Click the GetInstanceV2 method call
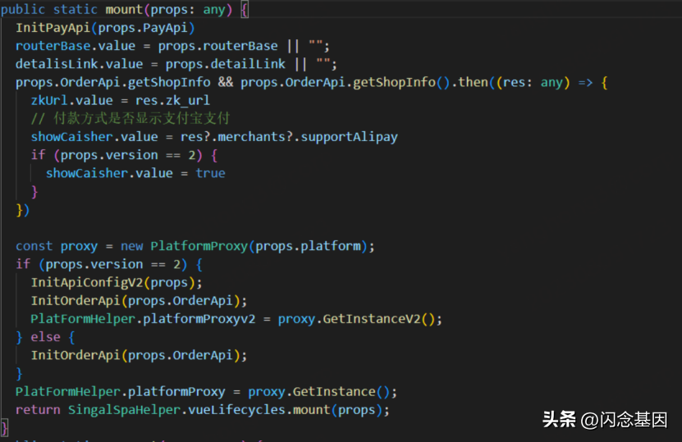The width and height of the screenshot is (682, 442). [374, 318]
